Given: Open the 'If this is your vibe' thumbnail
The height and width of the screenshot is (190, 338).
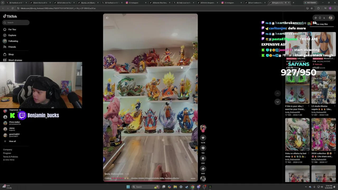Looking at the screenshot, I should (x=297, y=87).
